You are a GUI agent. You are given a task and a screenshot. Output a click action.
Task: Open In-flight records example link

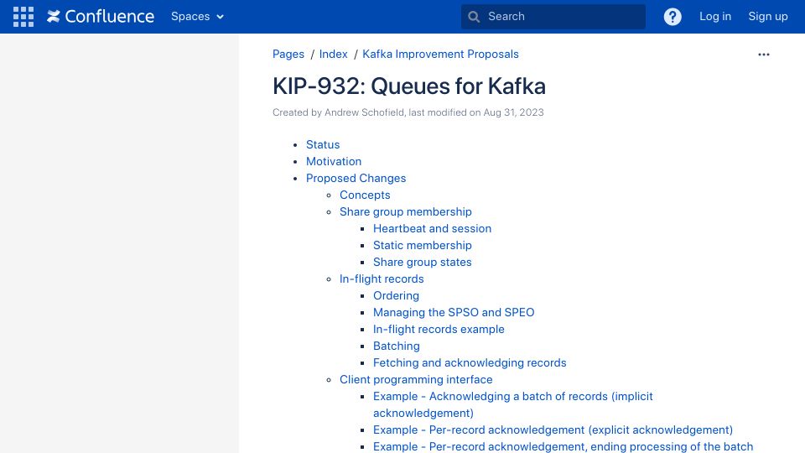tap(439, 329)
